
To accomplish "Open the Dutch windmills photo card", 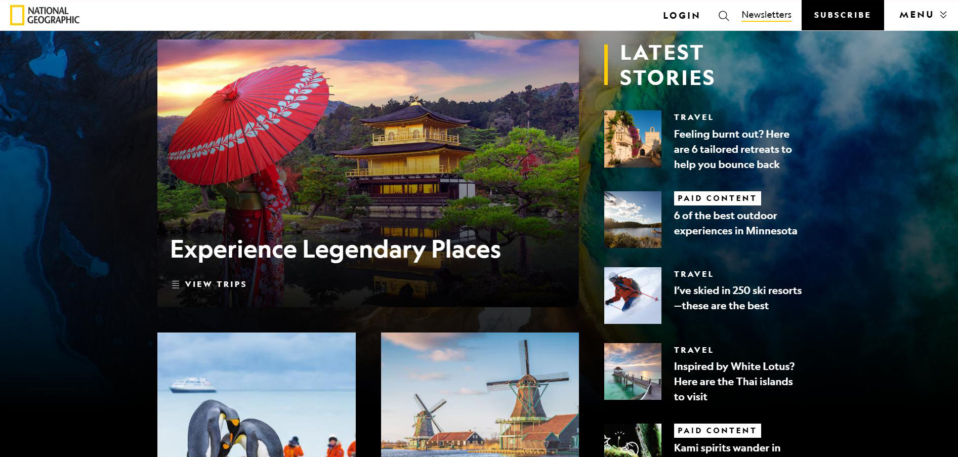I will [x=480, y=395].
